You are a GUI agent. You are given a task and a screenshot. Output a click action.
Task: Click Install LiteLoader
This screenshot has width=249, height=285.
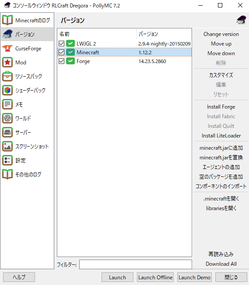coord(221,136)
